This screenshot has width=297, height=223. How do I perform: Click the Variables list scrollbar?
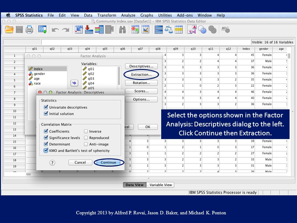(x=119, y=76)
